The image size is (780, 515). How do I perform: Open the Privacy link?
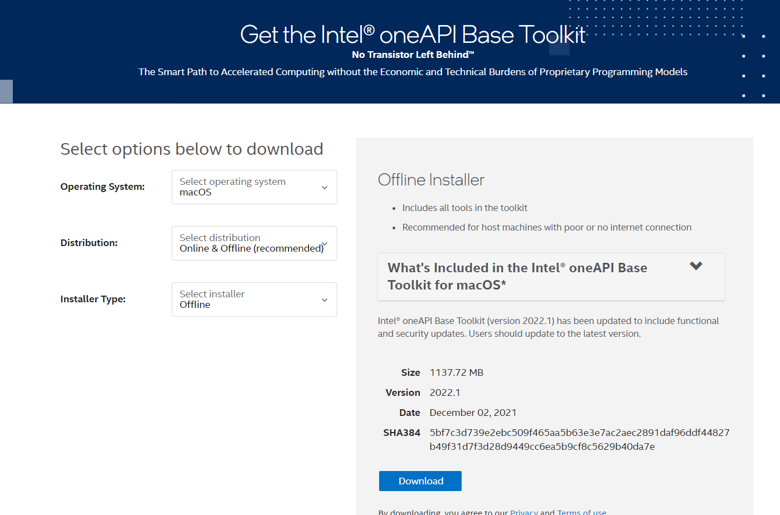pyautogui.click(x=524, y=512)
